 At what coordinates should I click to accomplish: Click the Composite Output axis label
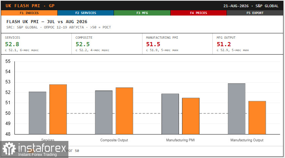pos(114,140)
